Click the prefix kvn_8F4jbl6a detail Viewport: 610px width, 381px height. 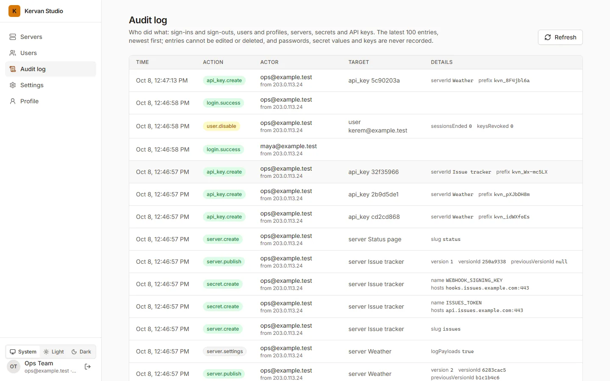[504, 80]
